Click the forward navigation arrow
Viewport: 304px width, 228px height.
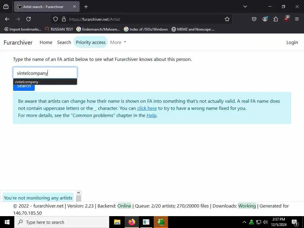18,19
